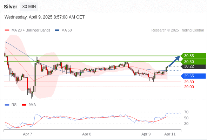Click the 30 MIN timeframe badge
The image size is (207, 140).
(29, 7)
